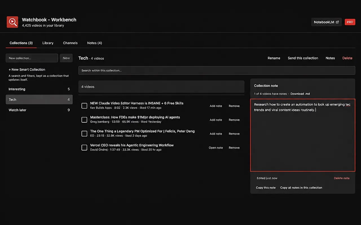This screenshot has width=361, height=225.
Task: Remove the Masterclass video from collection
Action: pyautogui.click(x=234, y=120)
